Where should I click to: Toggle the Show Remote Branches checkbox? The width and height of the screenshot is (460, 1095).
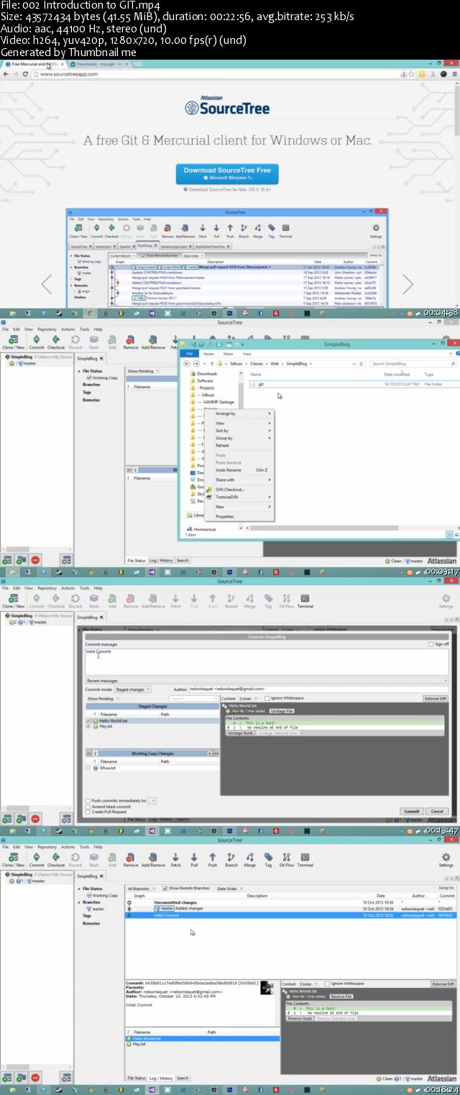point(165,888)
